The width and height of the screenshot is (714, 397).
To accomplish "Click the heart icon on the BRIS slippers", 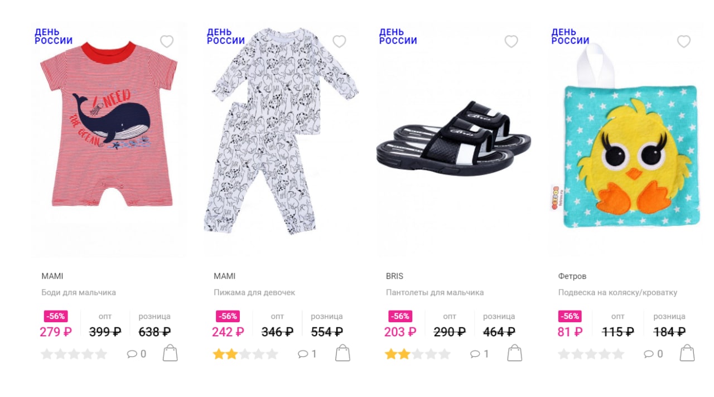I will tap(512, 41).
